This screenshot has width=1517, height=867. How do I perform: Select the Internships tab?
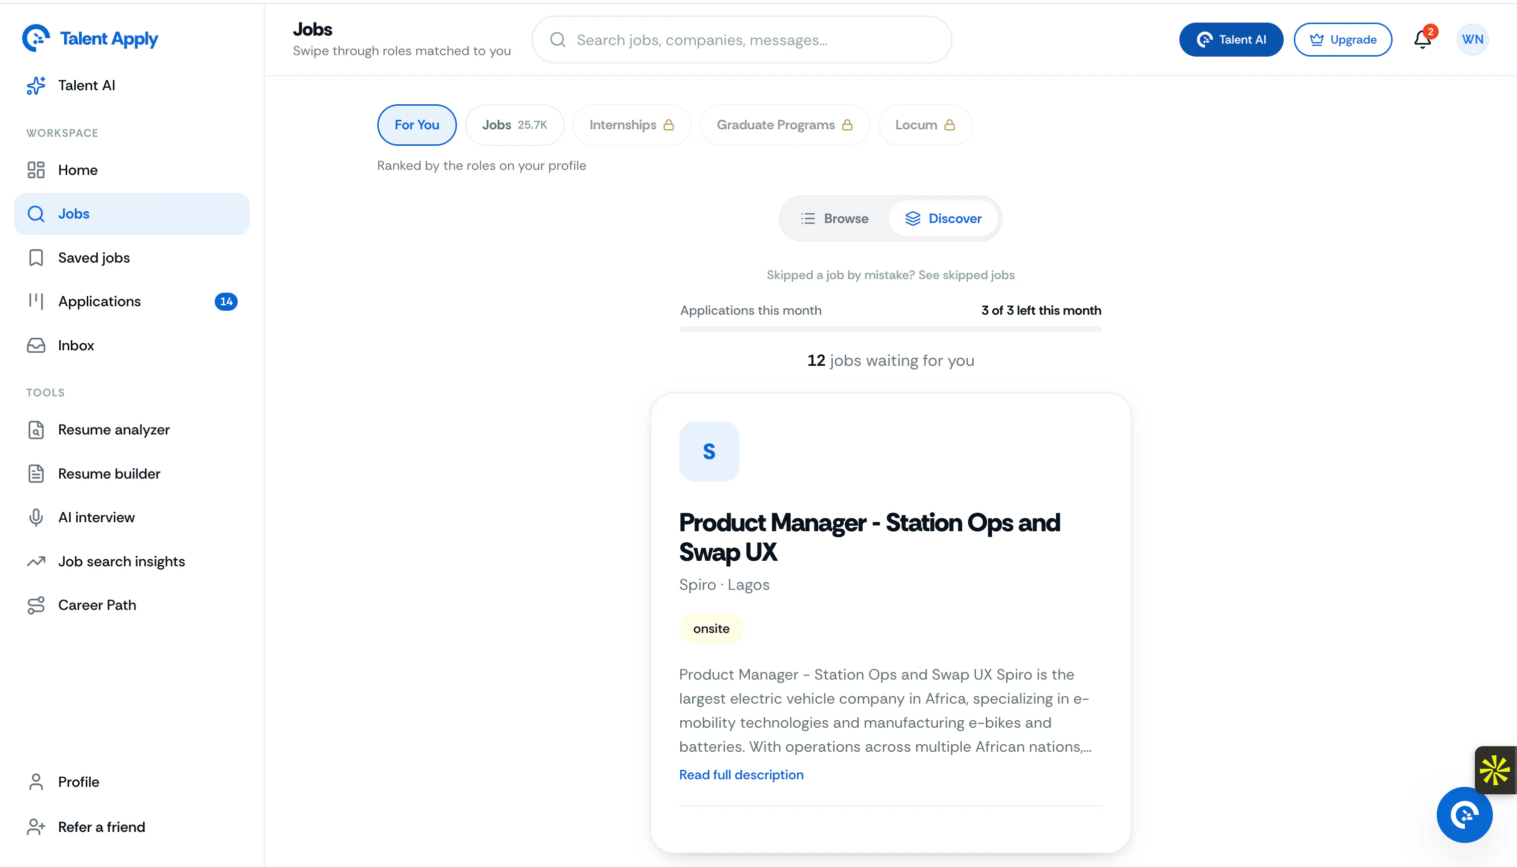[x=632, y=125]
